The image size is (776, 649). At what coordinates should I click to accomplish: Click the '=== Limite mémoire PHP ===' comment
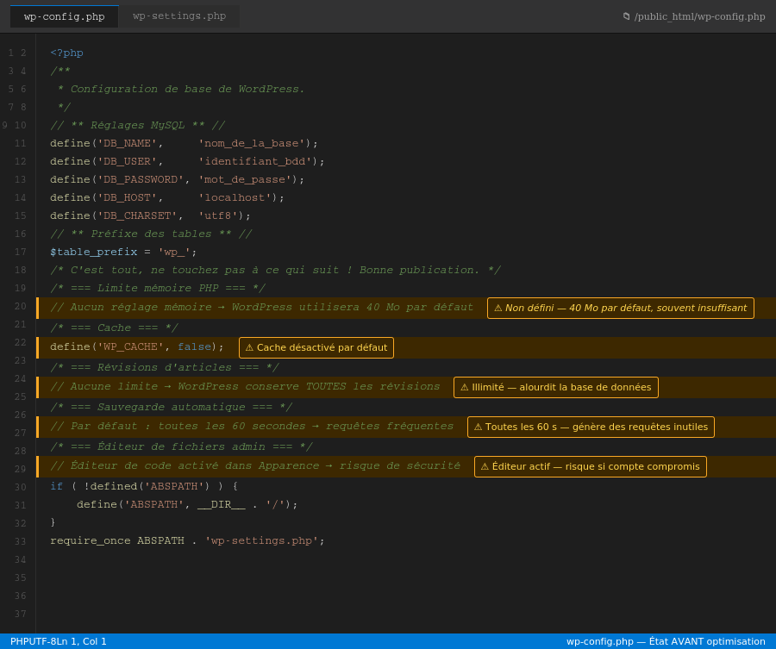coord(158,289)
